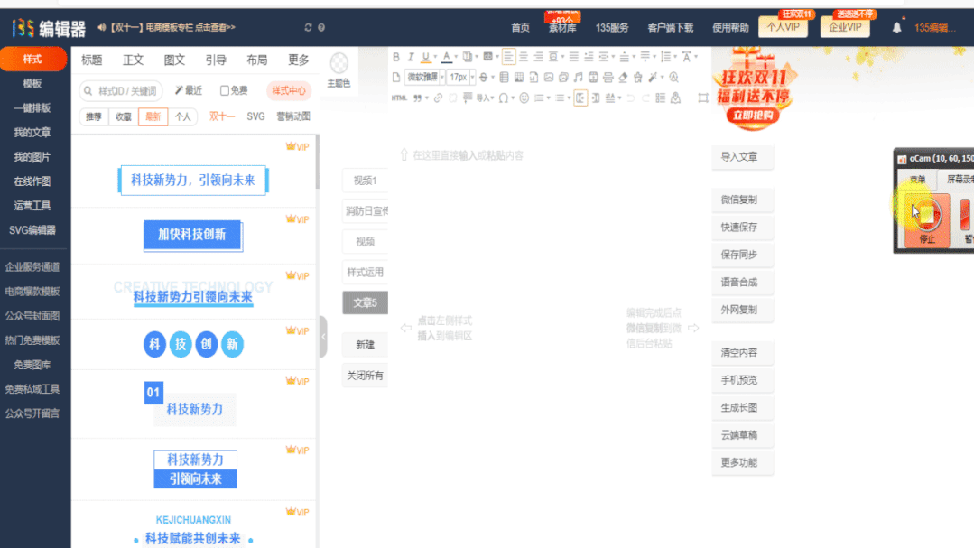Screen dimensions: 974x548
Task: Expand the strikethrough dropdown arrow
Action: tap(493, 78)
